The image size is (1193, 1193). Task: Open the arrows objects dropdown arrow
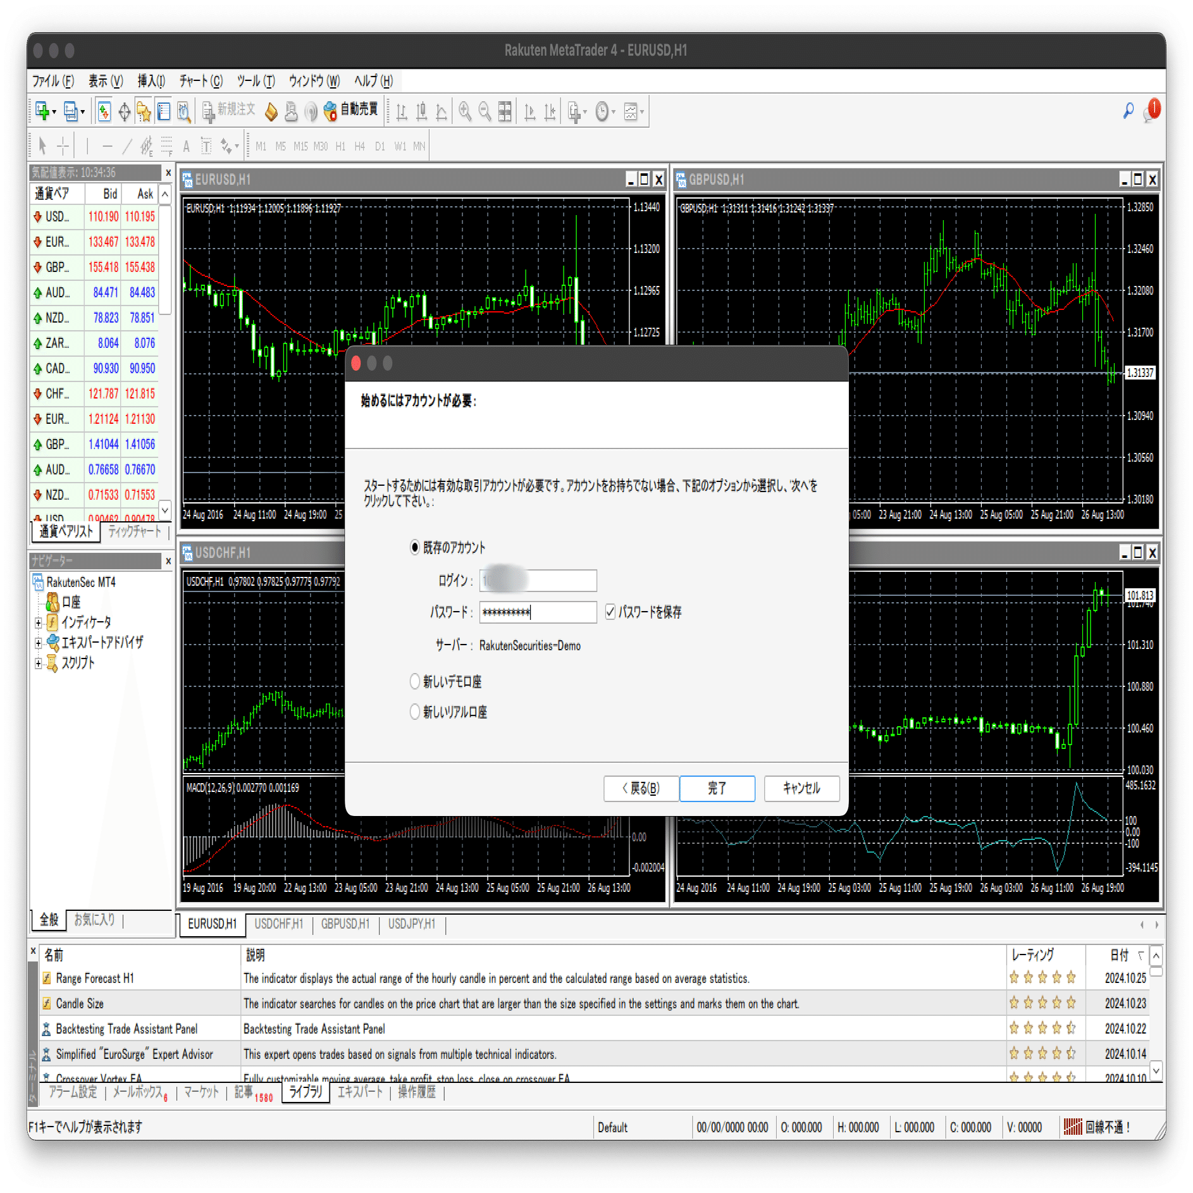point(237,147)
